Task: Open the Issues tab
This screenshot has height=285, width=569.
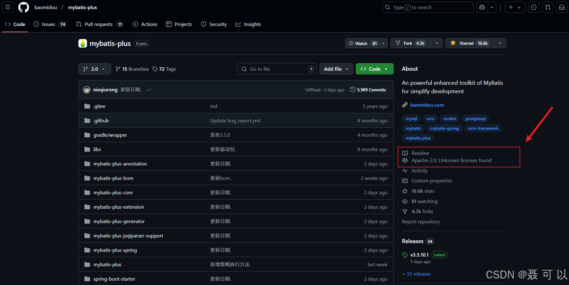Action: 50,24
